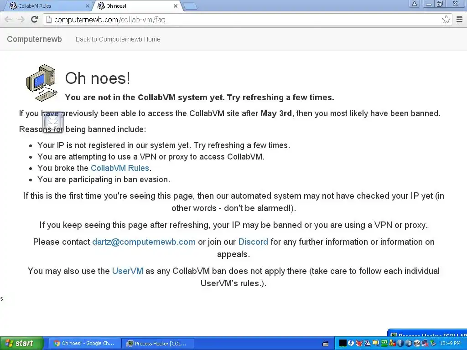Click the floating scroll arrows overlay icon
This screenshot has height=350, width=467.
(53, 122)
